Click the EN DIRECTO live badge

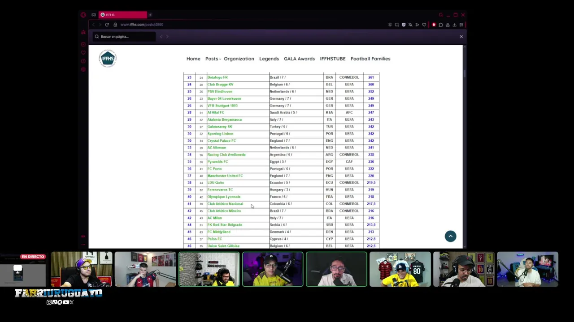[33, 257]
